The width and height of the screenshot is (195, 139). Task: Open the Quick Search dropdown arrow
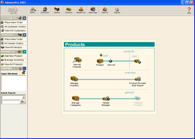point(23,97)
